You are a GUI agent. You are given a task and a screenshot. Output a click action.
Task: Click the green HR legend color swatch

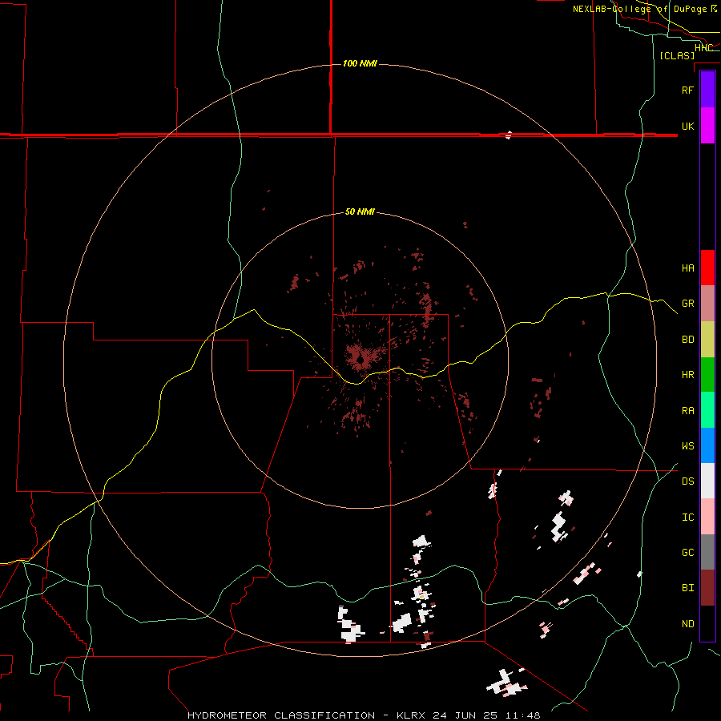(x=707, y=375)
